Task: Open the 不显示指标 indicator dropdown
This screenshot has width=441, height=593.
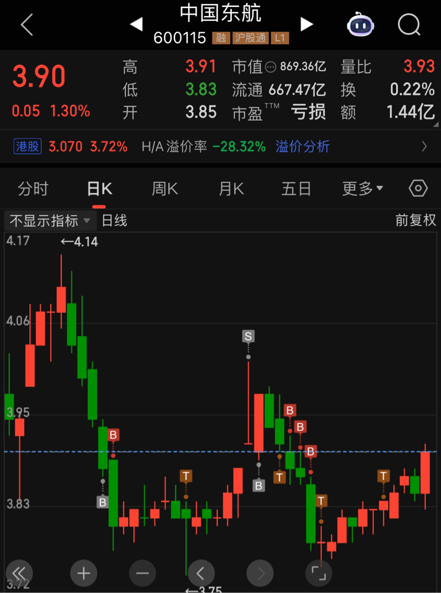Action: (x=50, y=220)
